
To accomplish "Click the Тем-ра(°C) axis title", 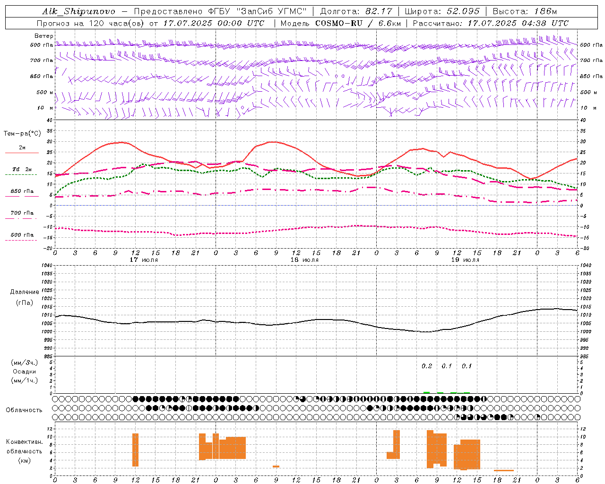I will click(x=22, y=134).
